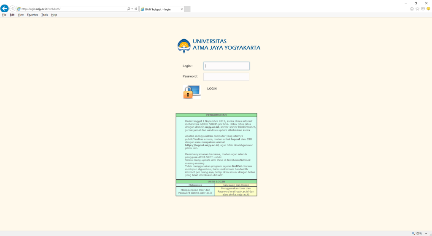Screen dimensions: 432x236
Task: Select the UAJY hotspot > login tab
Action: [x=162, y=9]
